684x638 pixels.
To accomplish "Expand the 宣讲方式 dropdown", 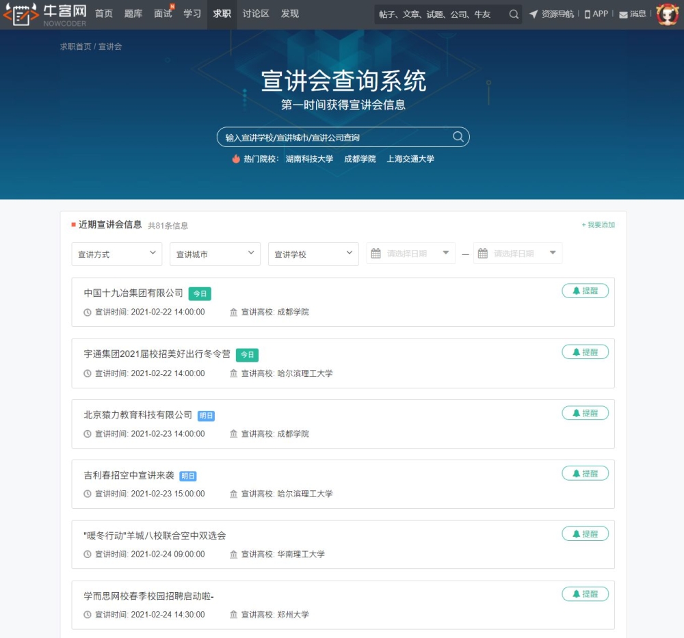I will click(x=116, y=254).
